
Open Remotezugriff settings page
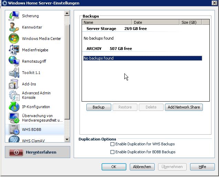(34, 61)
